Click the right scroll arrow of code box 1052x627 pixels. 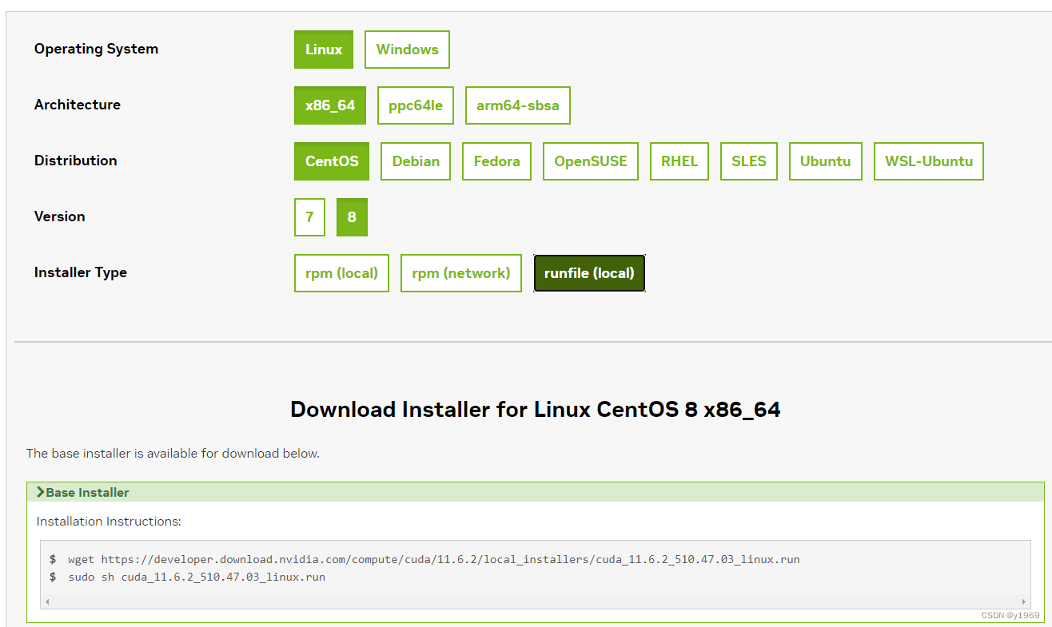pos(1024,601)
